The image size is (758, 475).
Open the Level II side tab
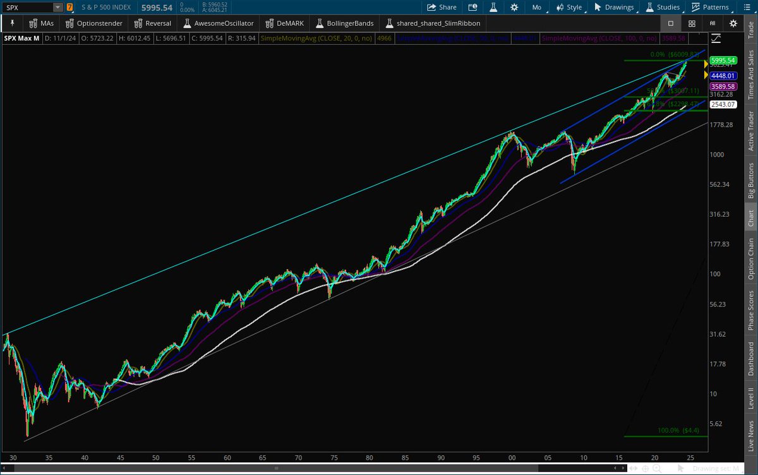coord(750,399)
